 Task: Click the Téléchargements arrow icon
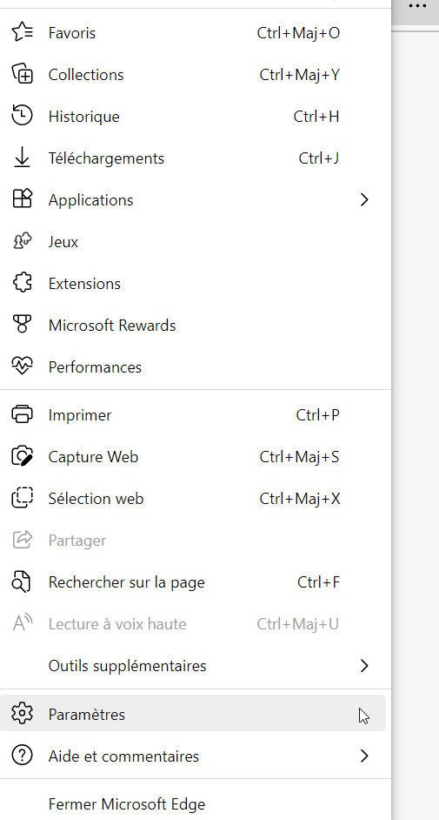tap(22, 158)
